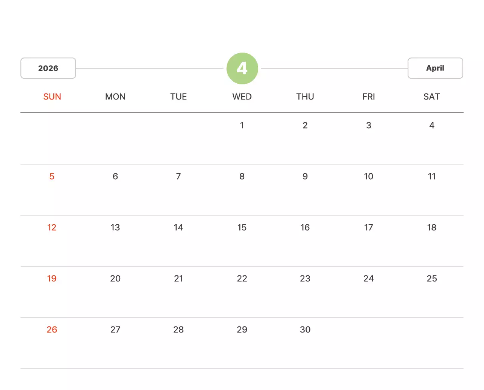The height and width of the screenshot is (390, 484).
Task: Click the SUN column header
Action: pyautogui.click(x=52, y=97)
